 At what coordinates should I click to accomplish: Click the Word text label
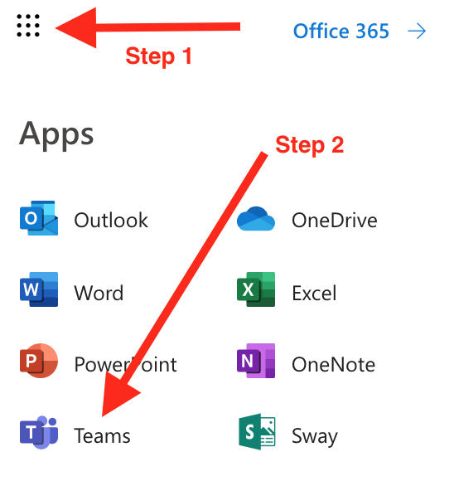coord(99,293)
